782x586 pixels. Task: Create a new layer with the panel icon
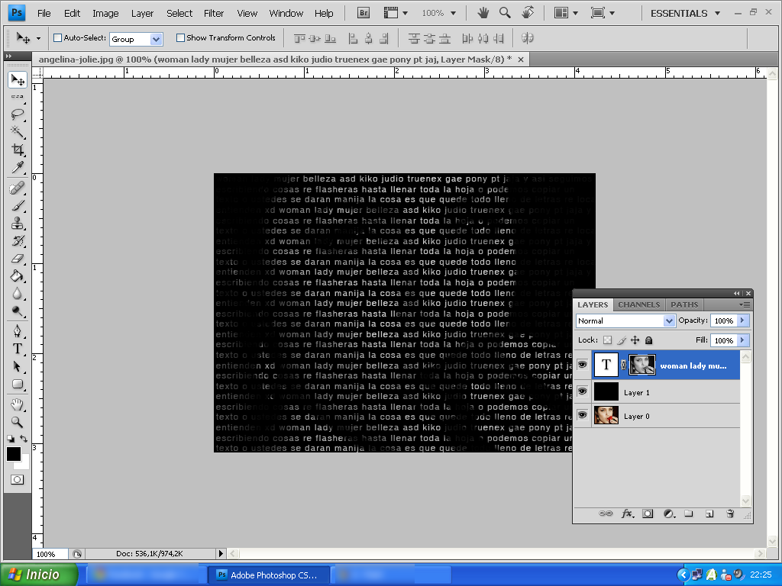709,514
